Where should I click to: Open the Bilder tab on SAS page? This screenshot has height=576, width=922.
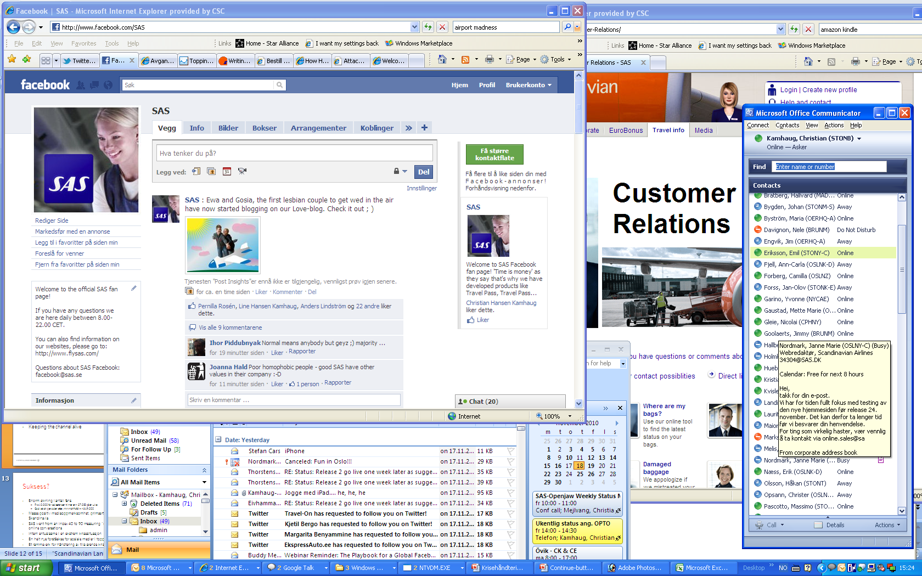[228, 128]
